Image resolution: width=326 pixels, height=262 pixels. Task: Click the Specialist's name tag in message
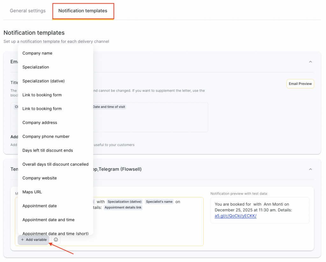click(159, 202)
